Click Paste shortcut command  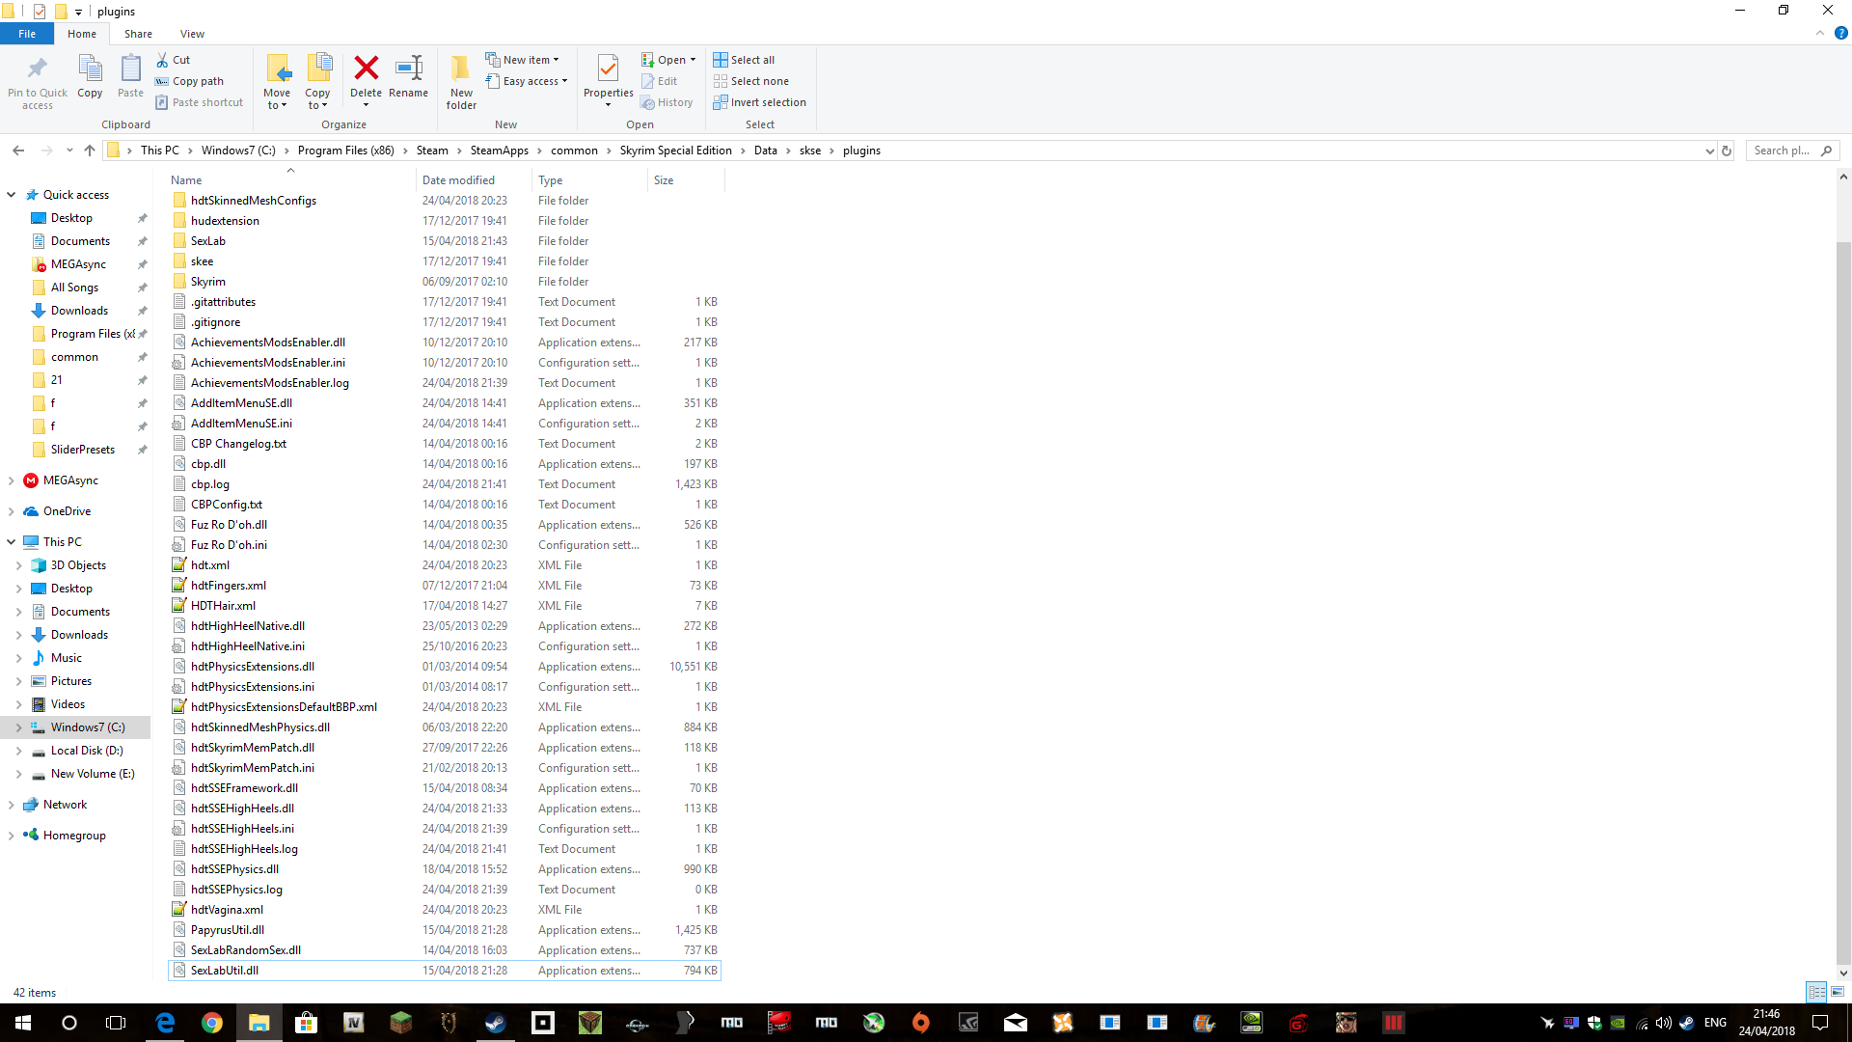click(x=200, y=102)
